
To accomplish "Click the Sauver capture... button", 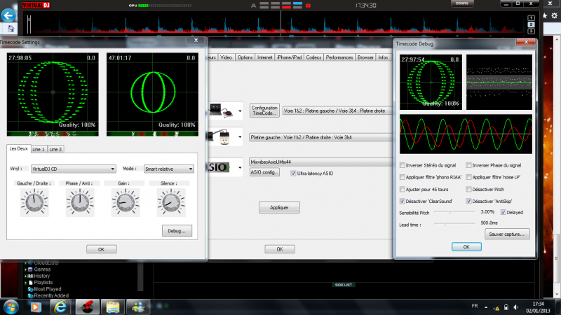I will coord(508,234).
